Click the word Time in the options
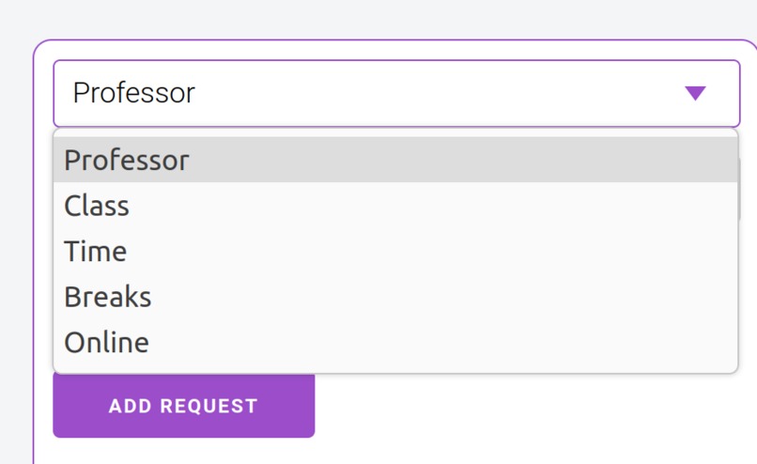The height and width of the screenshot is (464, 757). [96, 251]
